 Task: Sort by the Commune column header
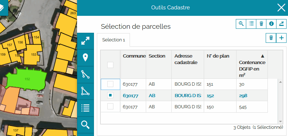click(x=133, y=64)
